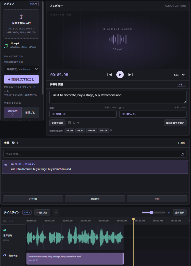191x266 pixels.
Task: Click the 分割 scissors button
Action: tap(33, 199)
